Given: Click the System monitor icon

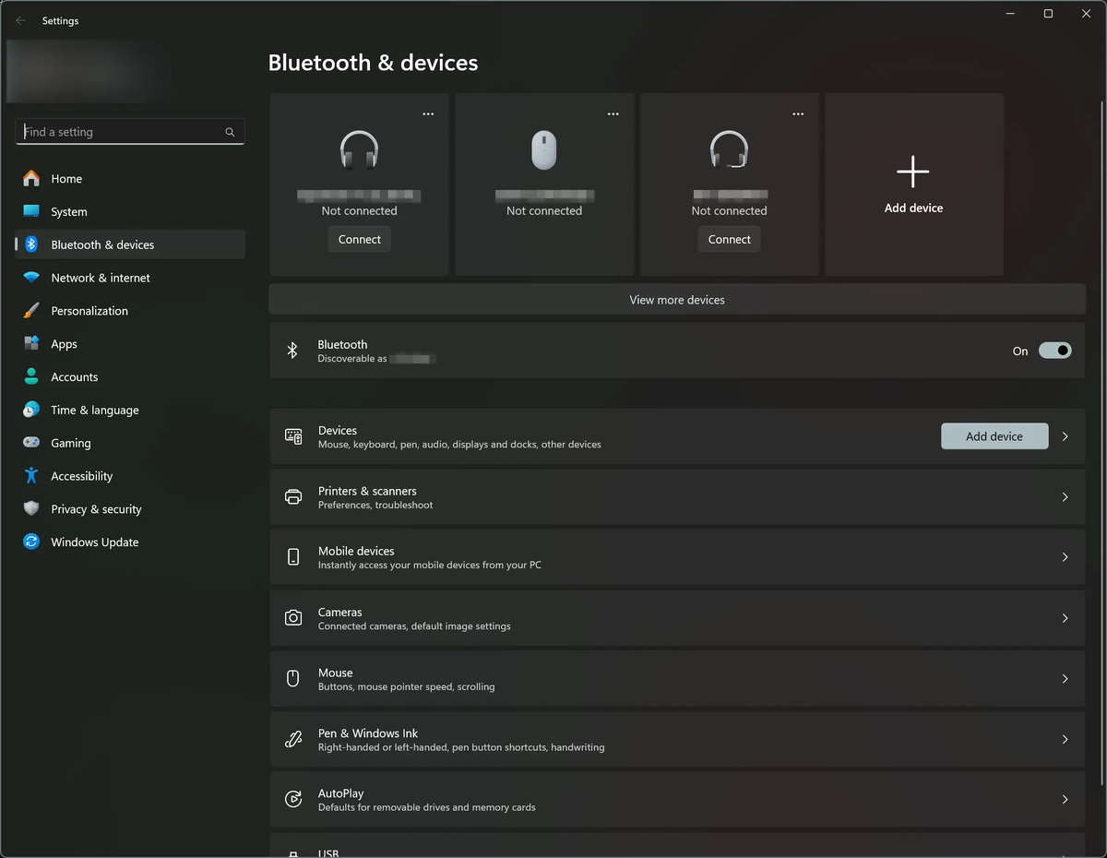Looking at the screenshot, I should tap(31, 211).
